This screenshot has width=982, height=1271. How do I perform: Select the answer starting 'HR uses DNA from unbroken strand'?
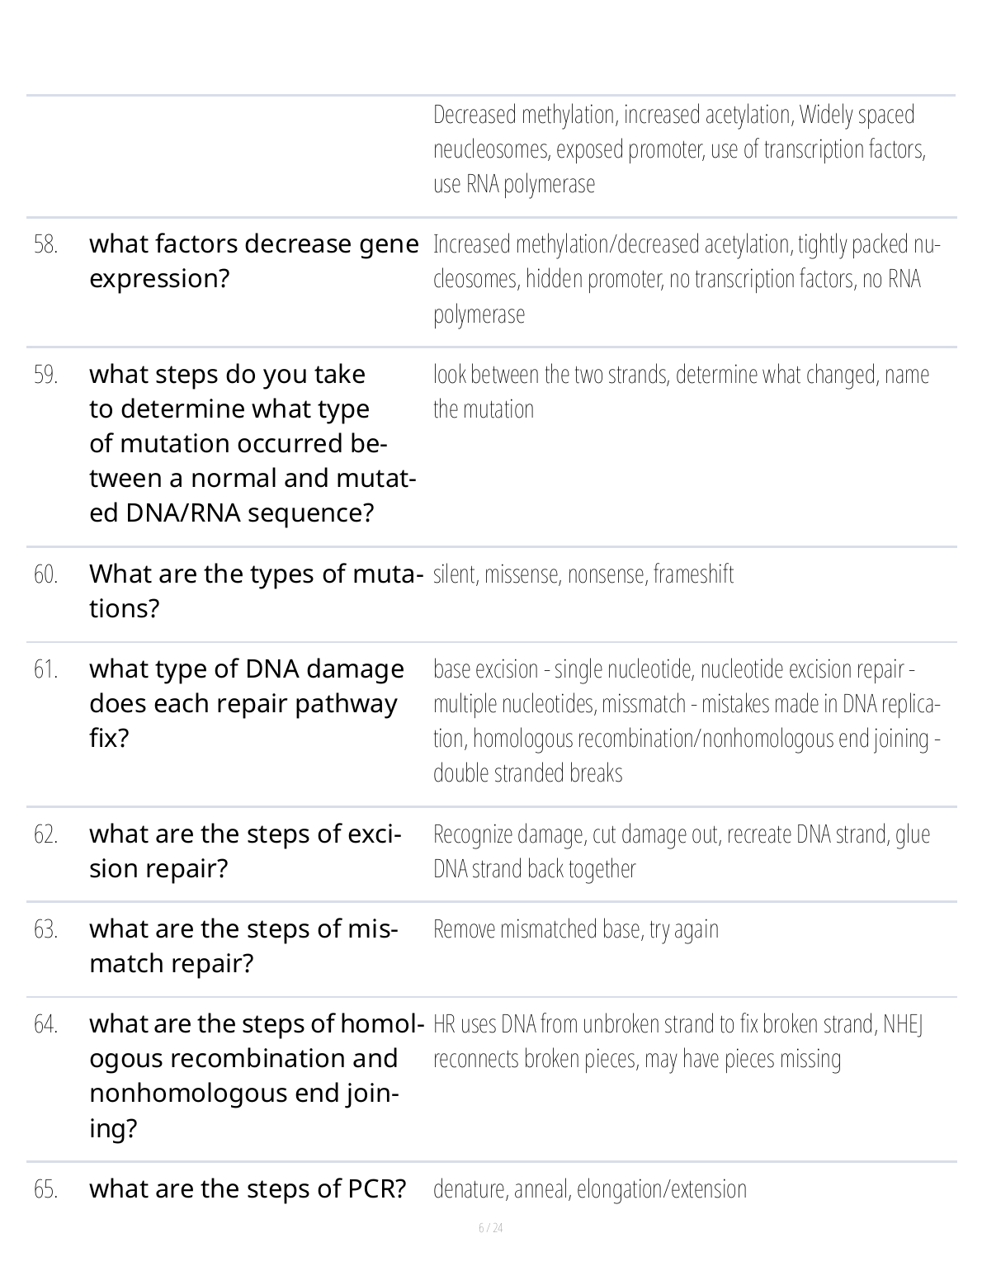(678, 1041)
